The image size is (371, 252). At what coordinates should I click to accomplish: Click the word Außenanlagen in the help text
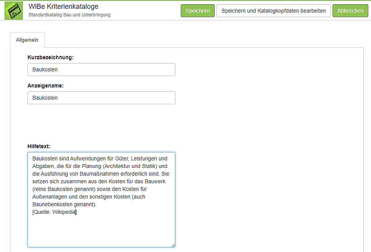[x=49, y=197]
